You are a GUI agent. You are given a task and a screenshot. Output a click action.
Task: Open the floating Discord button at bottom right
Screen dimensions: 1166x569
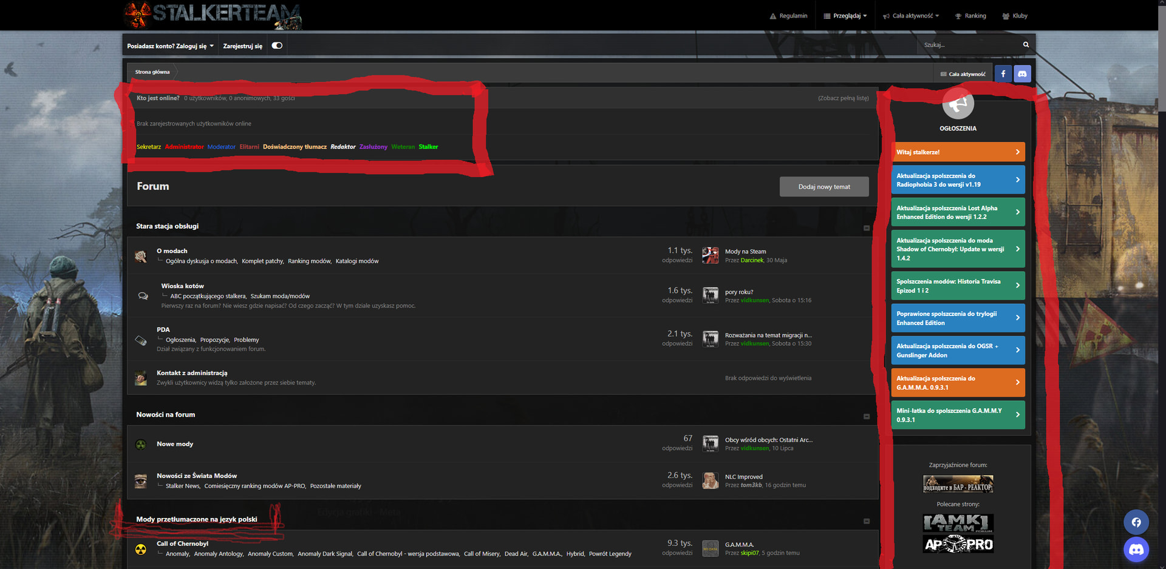tap(1136, 550)
